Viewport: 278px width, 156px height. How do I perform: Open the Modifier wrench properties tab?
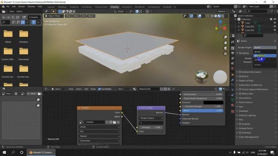[233, 80]
